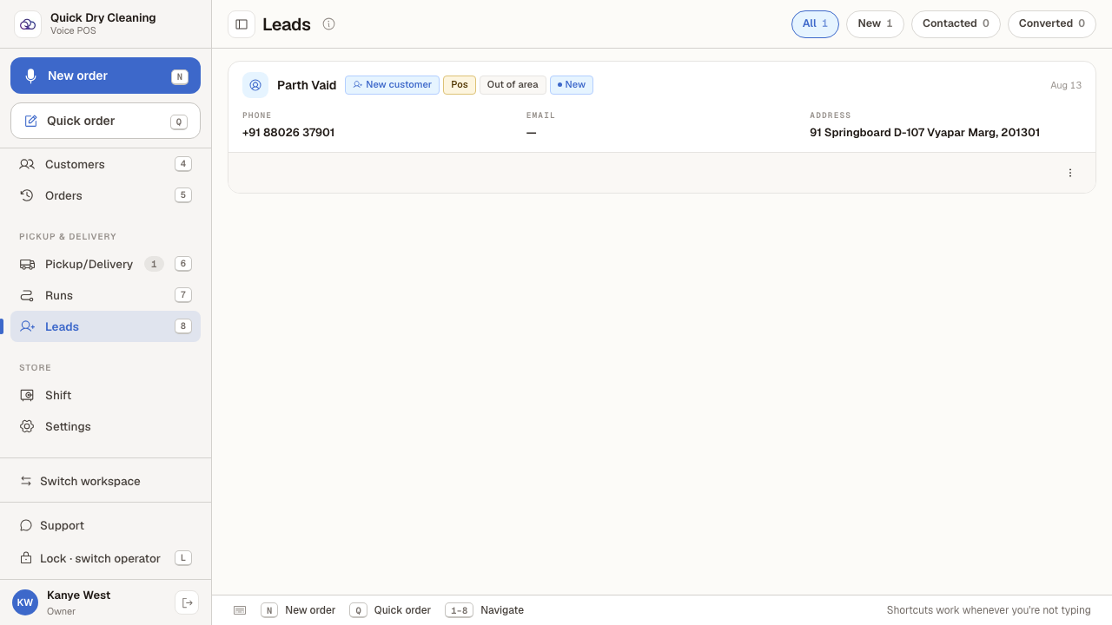Click the pencil icon in Quick order
This screenshot has height=625, width=1112.
pyautogui.click(x=30, y=121)
